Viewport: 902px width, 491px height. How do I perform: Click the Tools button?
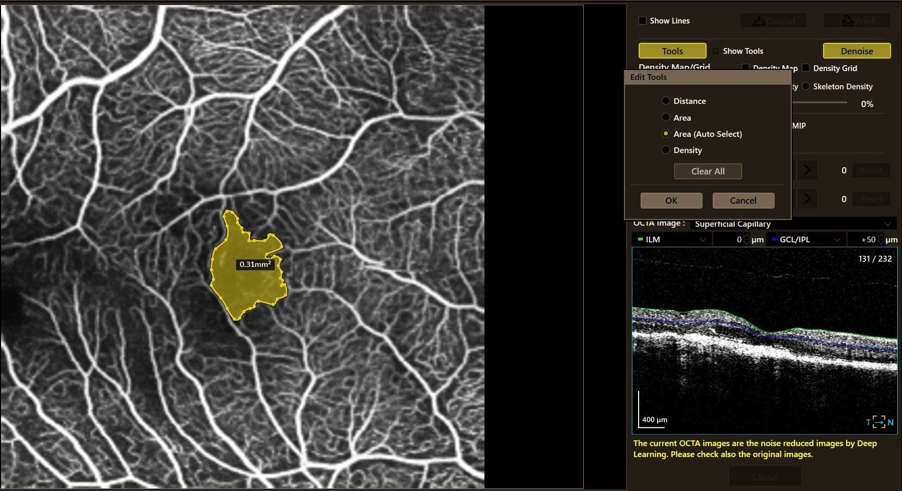[673, 51]
